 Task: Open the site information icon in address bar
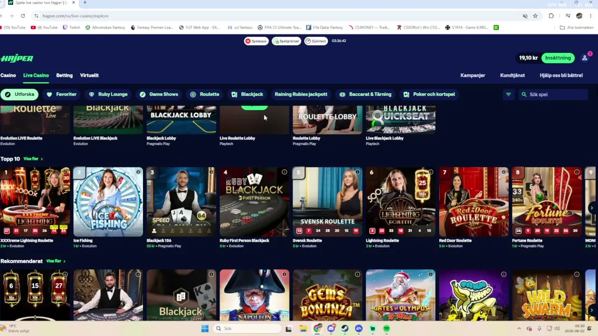coord(36,16)
